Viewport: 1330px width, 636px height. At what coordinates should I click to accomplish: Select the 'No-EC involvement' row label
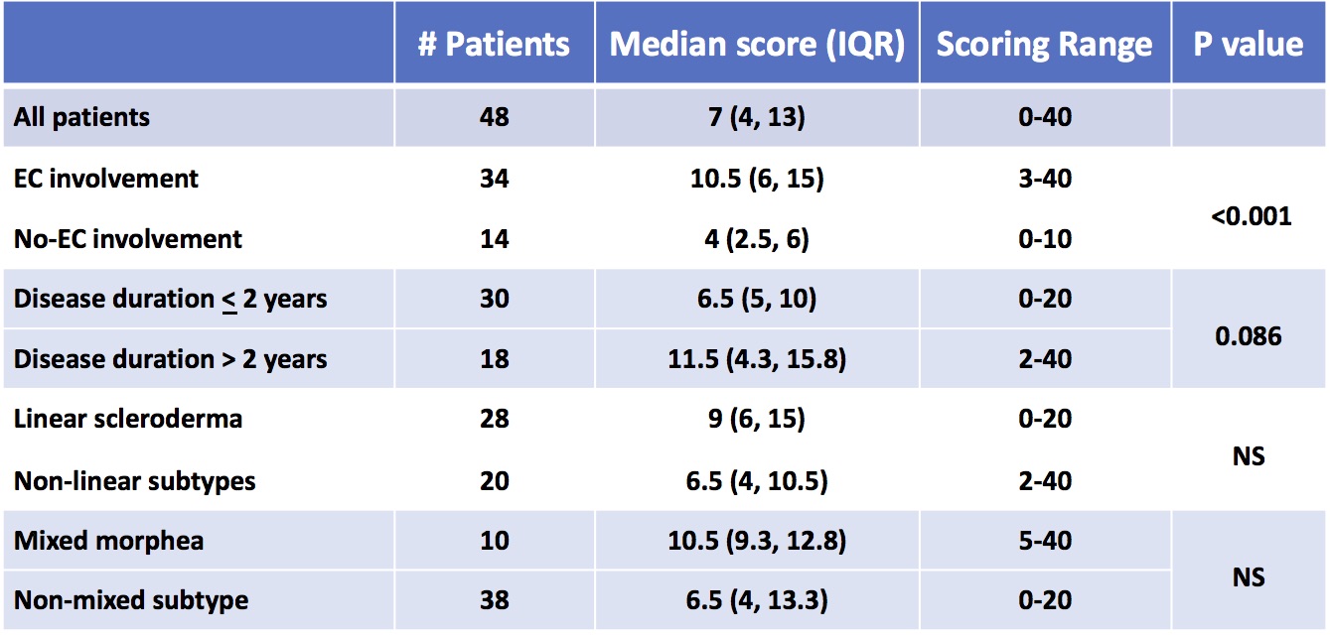click(128, 239)
